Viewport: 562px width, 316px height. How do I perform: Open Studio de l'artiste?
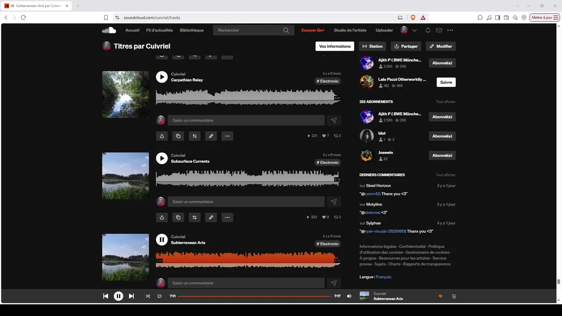click(x=350, y=30)
